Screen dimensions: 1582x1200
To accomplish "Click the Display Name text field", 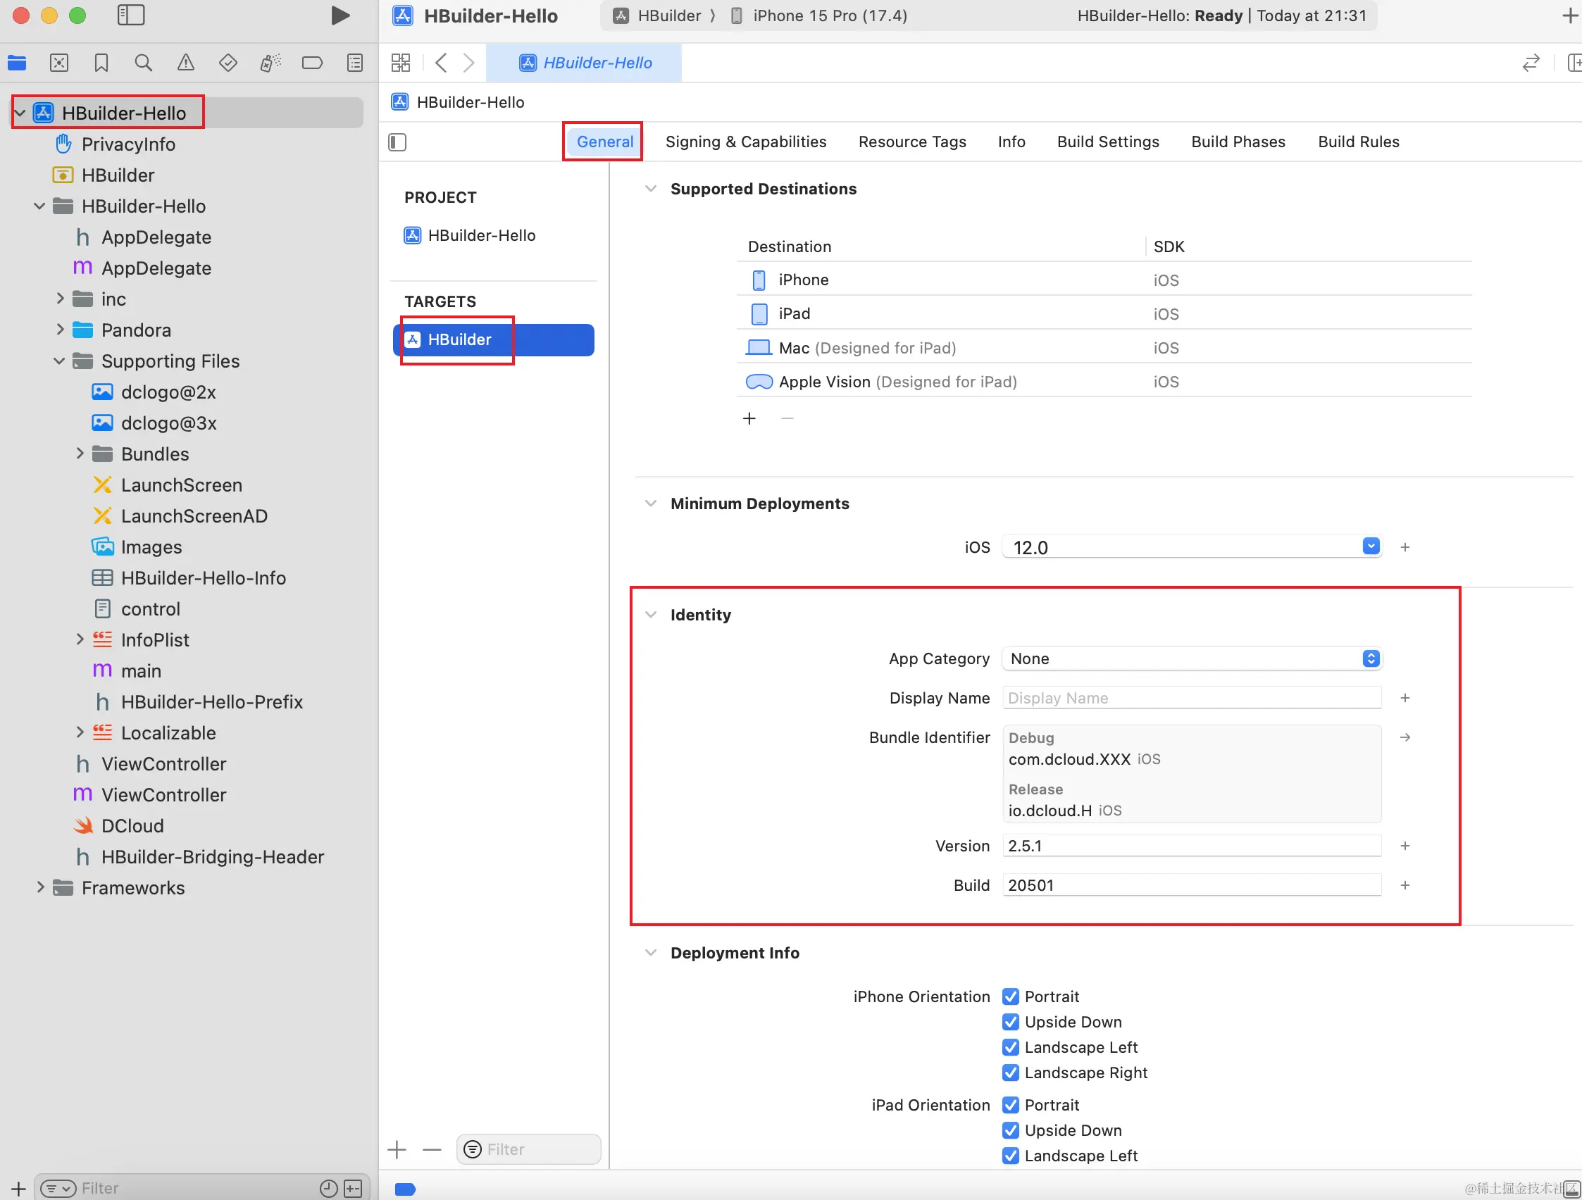I will [x=1191, y=698].
